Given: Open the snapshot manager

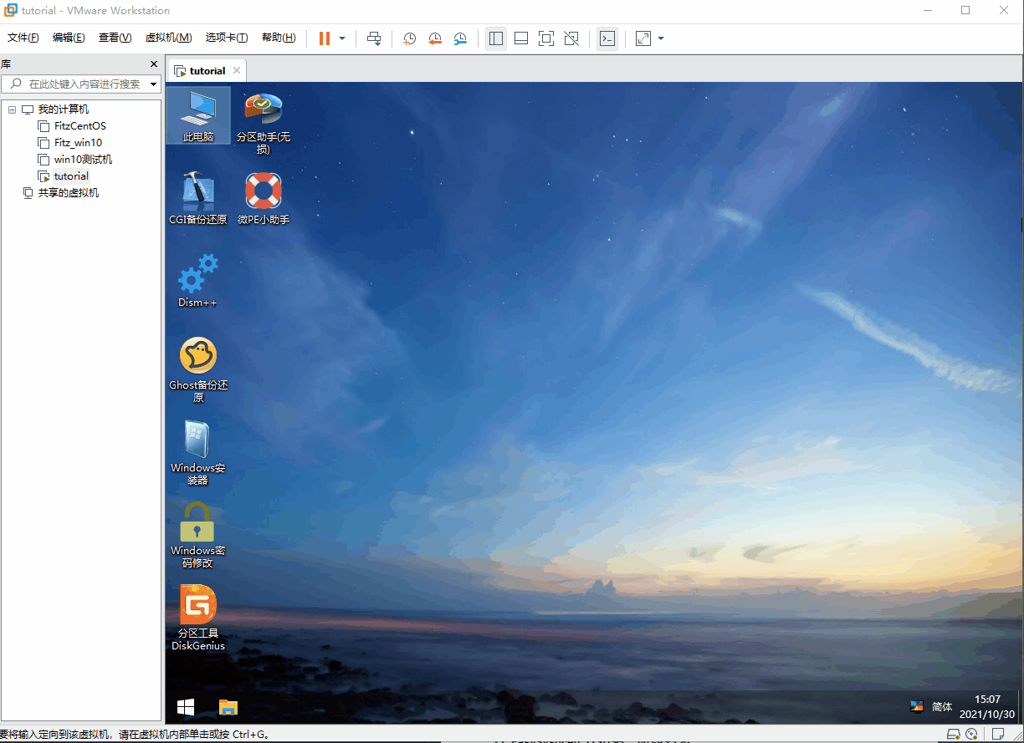Looking at the screenshot, I should point(461,38).
